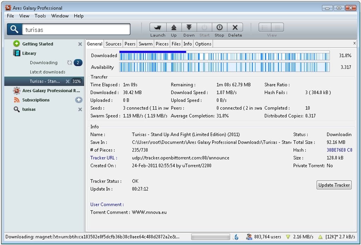Screen dimensions: 361x245
Task: Click the Update Tracker button
Action: tap(334, 185)
